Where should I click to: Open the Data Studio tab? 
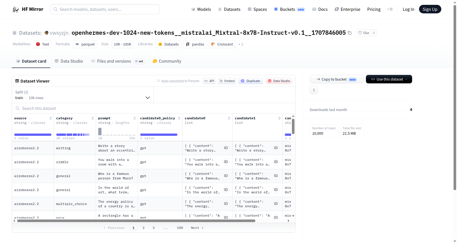[x=69, y=61]
